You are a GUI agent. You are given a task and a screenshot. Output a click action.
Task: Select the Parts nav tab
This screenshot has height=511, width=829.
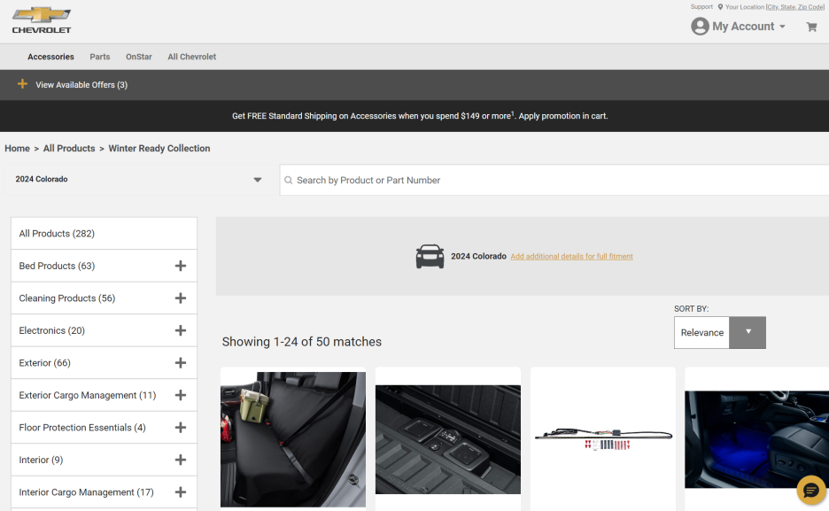tap(100, 57)
